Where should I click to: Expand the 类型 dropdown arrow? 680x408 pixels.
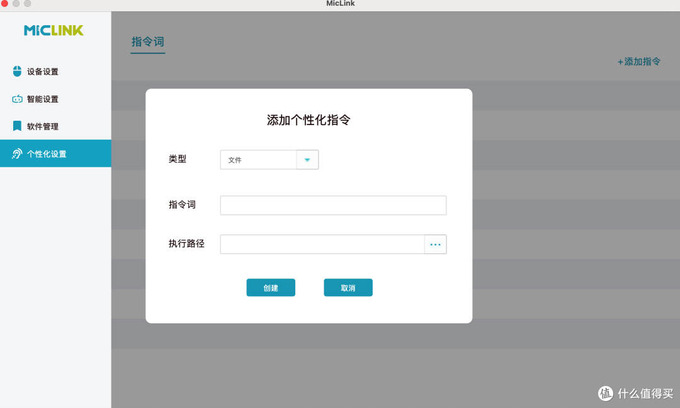coord(307,160)
